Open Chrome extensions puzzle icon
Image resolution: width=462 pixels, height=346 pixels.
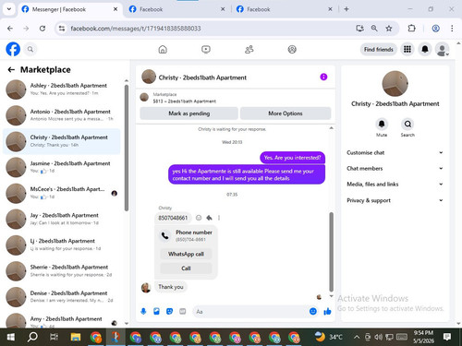(411, 29)
